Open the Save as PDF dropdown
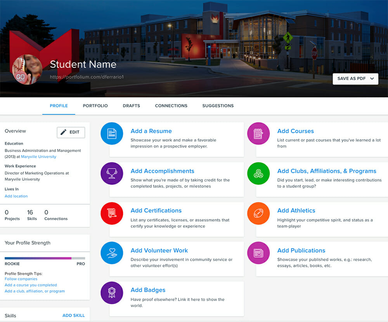This screenshot has width=388, height=322. pyautogui.click(x=355, y=78)
